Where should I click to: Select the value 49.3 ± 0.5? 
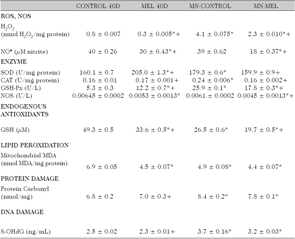99,130
